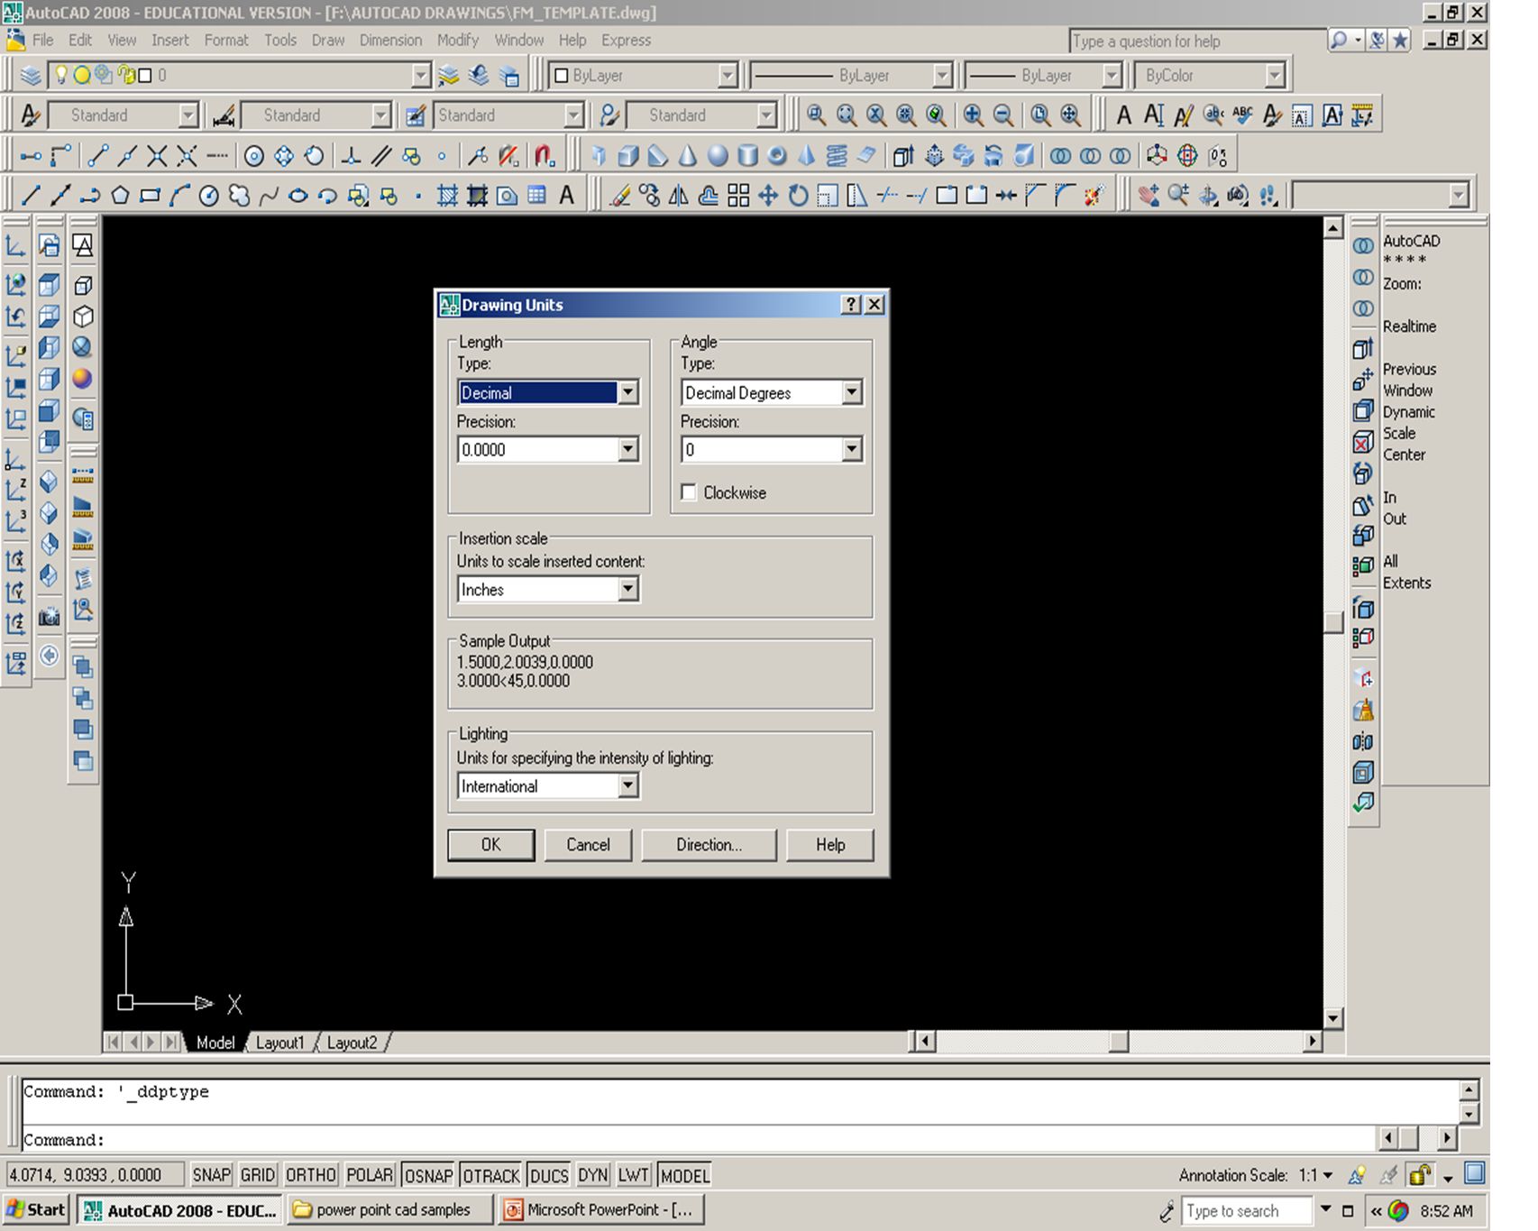Open the Angle Precision dropdown showing 0

[x=772, y=449]
